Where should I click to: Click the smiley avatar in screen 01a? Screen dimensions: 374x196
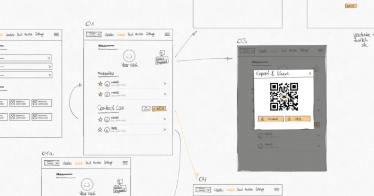(x=87, y=184)
